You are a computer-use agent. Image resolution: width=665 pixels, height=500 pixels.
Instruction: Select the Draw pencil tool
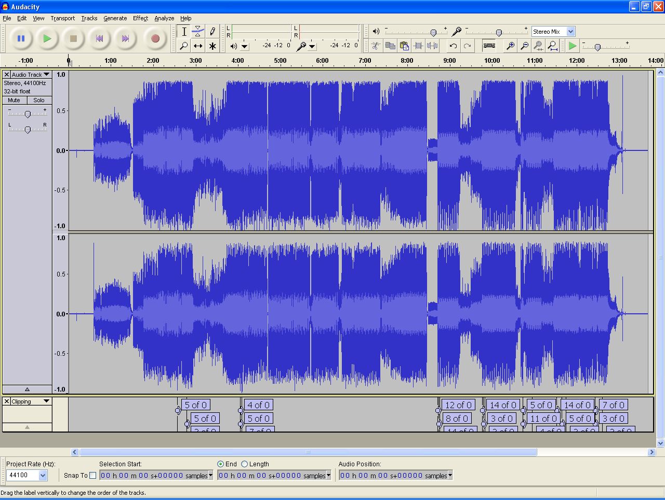pos(212,31)
